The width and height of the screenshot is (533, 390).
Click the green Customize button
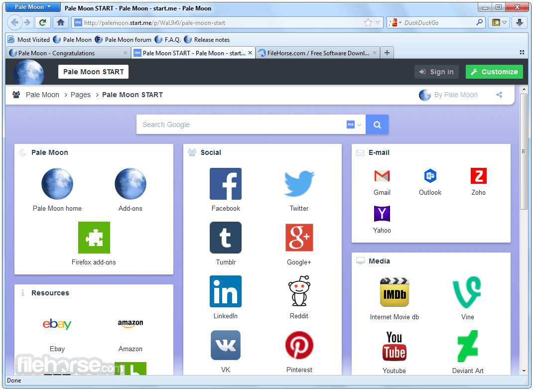point(494,72)
